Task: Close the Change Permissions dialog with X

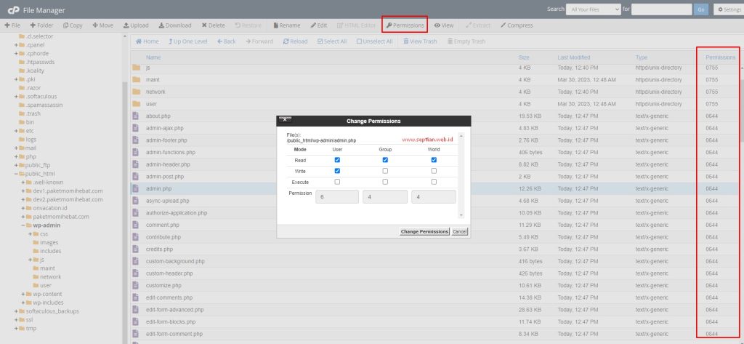Action: pyautogui.click(x=285, y=119)
